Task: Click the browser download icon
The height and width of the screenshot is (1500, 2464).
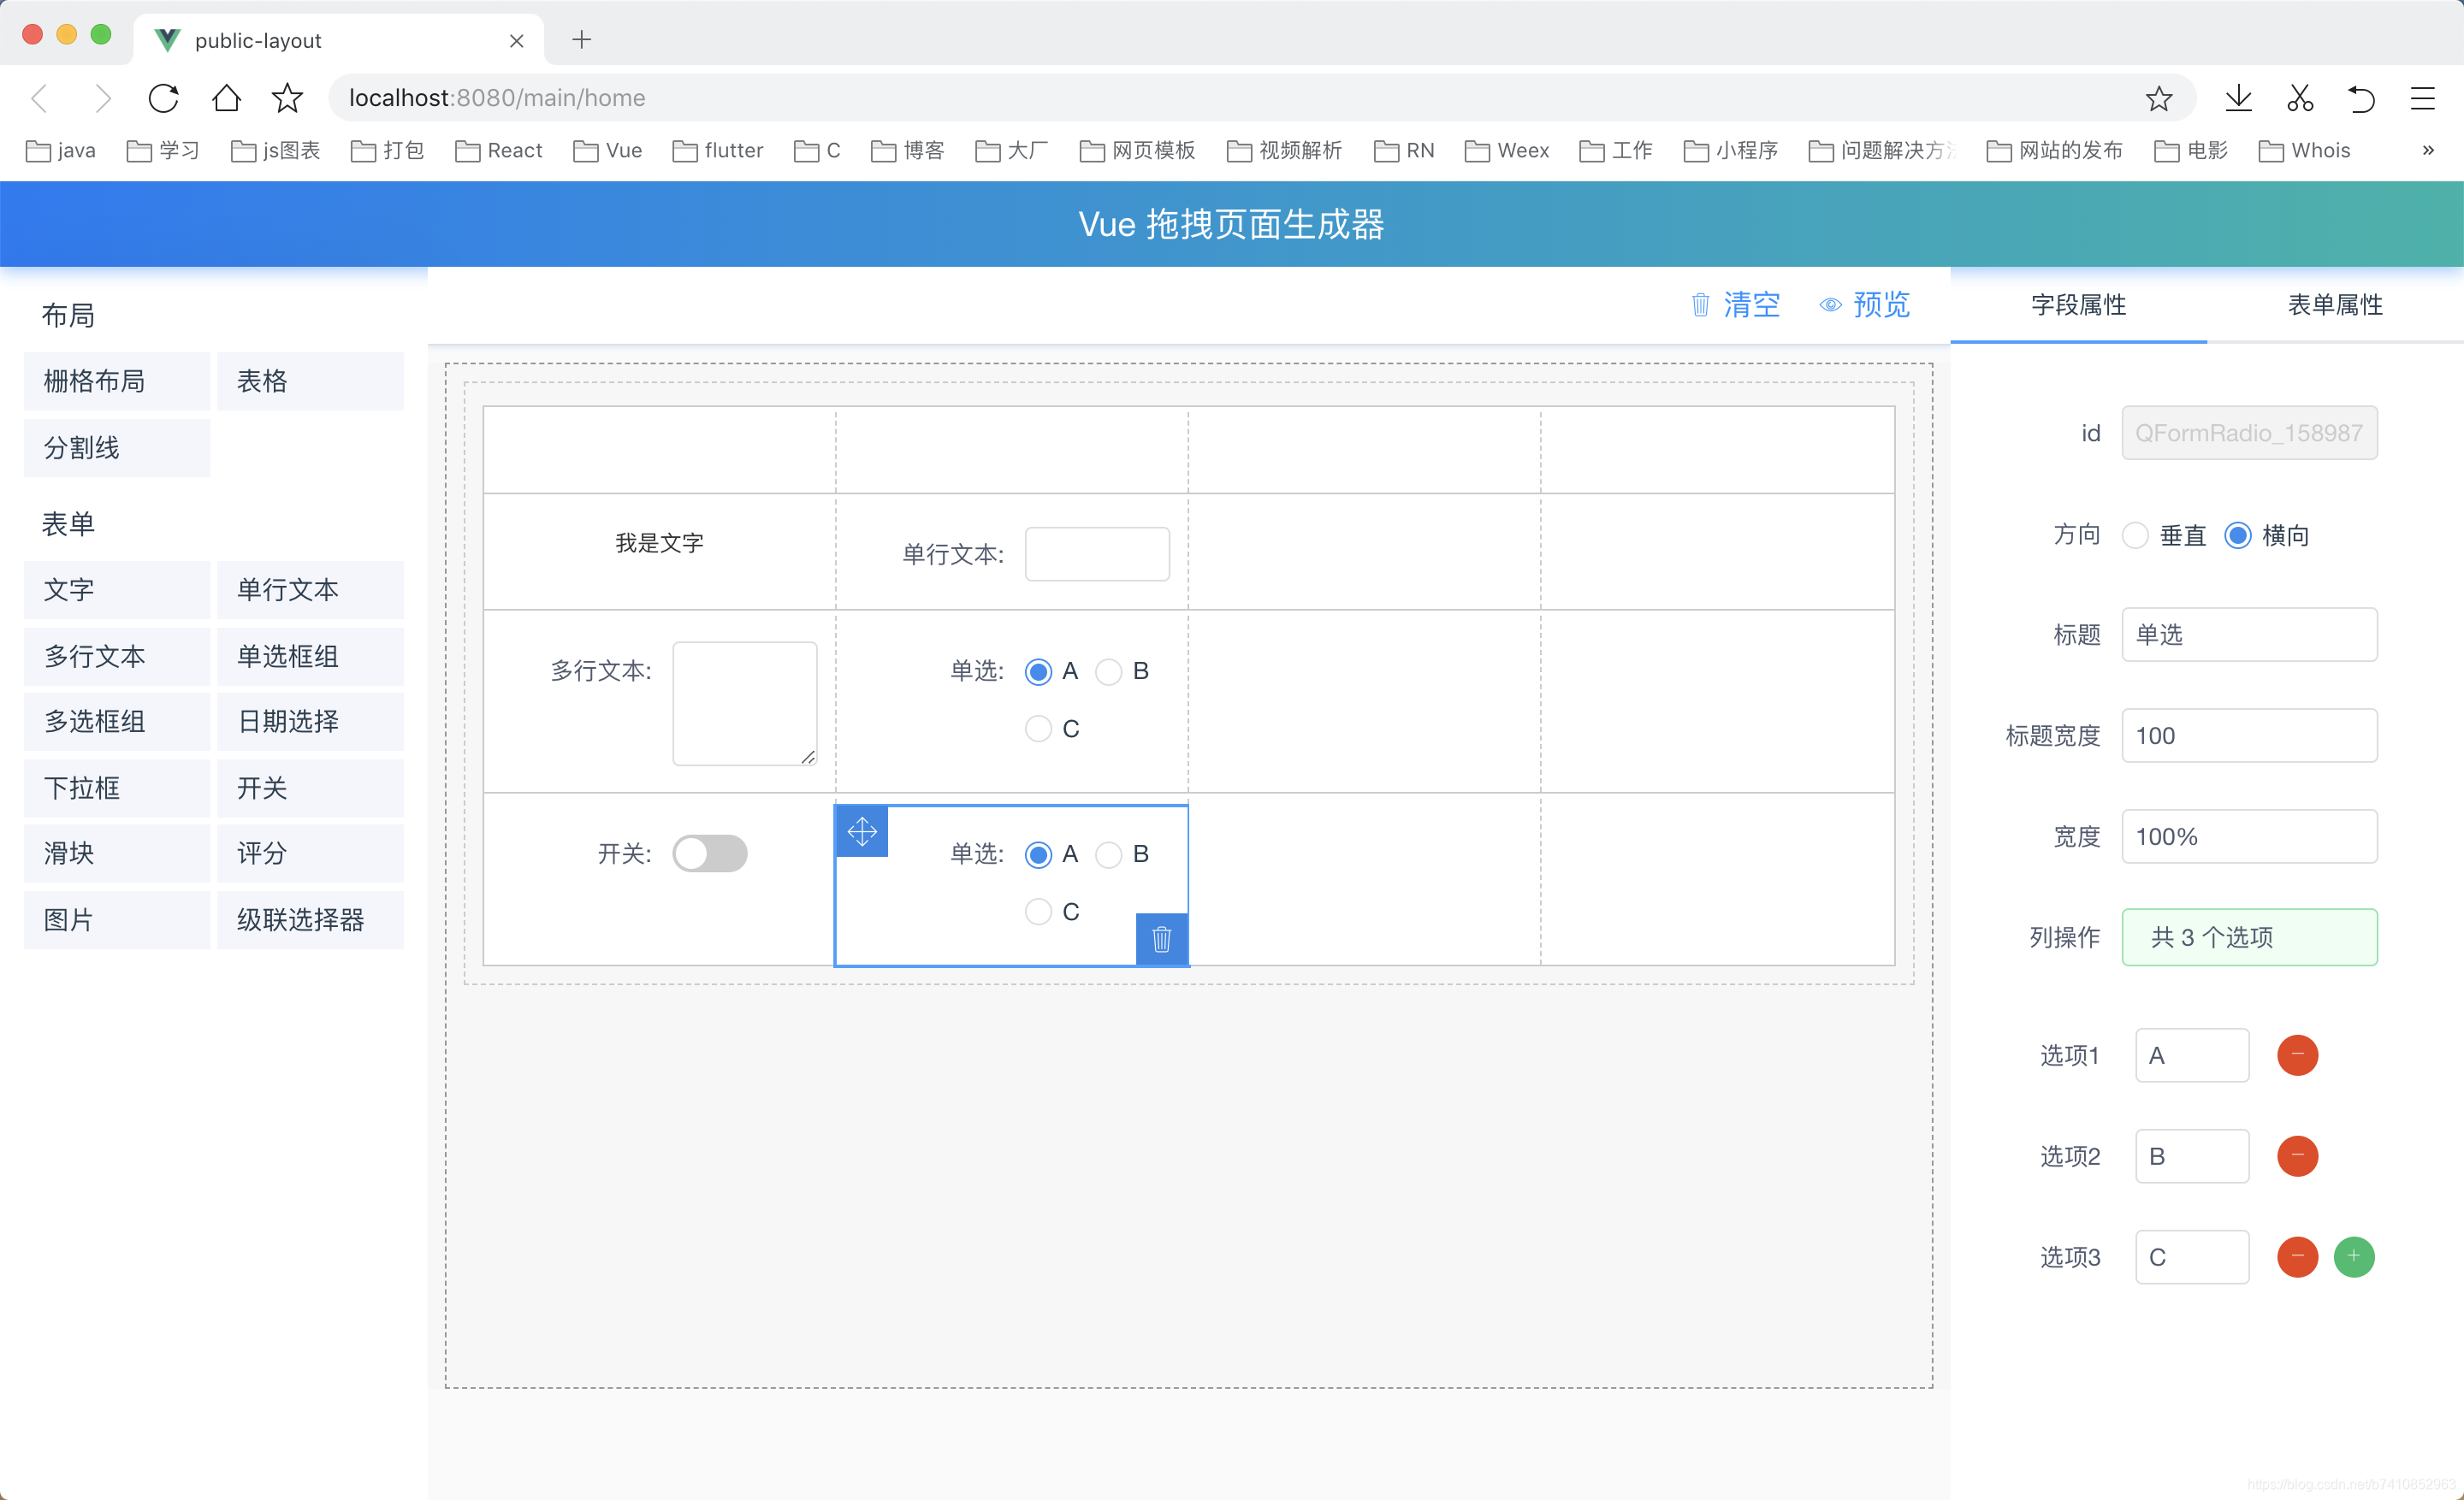Action: (x=2238, y=98)
